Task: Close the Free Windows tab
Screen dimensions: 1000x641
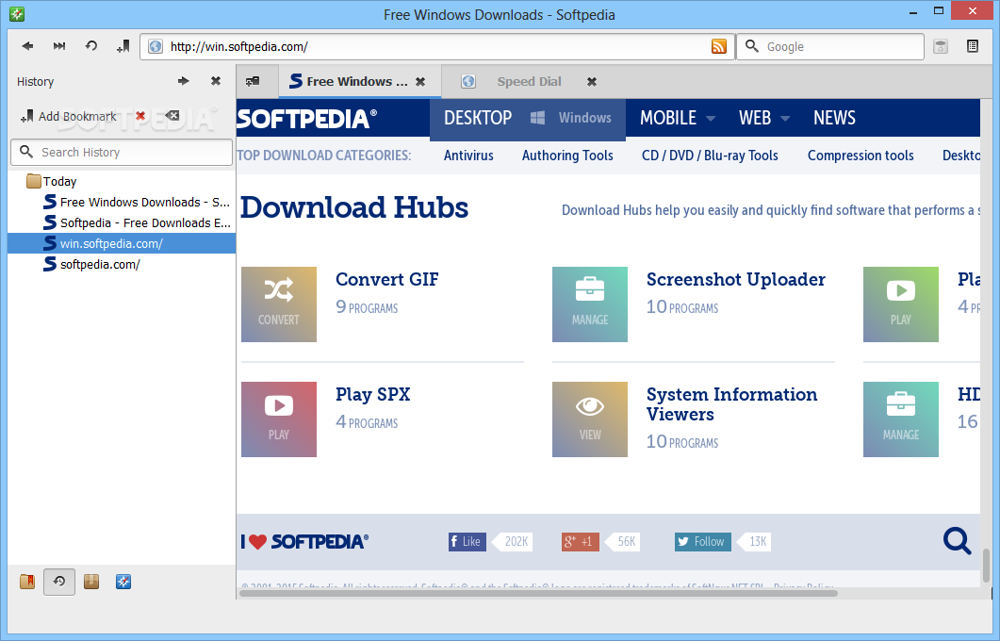Action: (420, 82)
